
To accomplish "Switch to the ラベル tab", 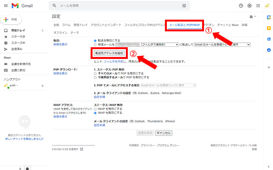I will [66, 25].
